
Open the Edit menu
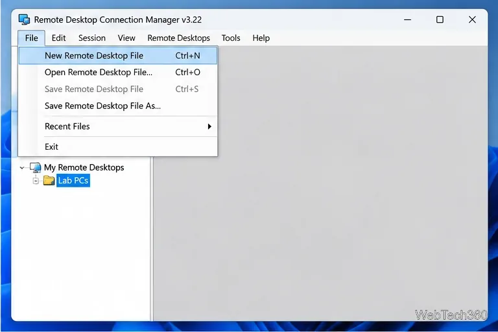58,38
